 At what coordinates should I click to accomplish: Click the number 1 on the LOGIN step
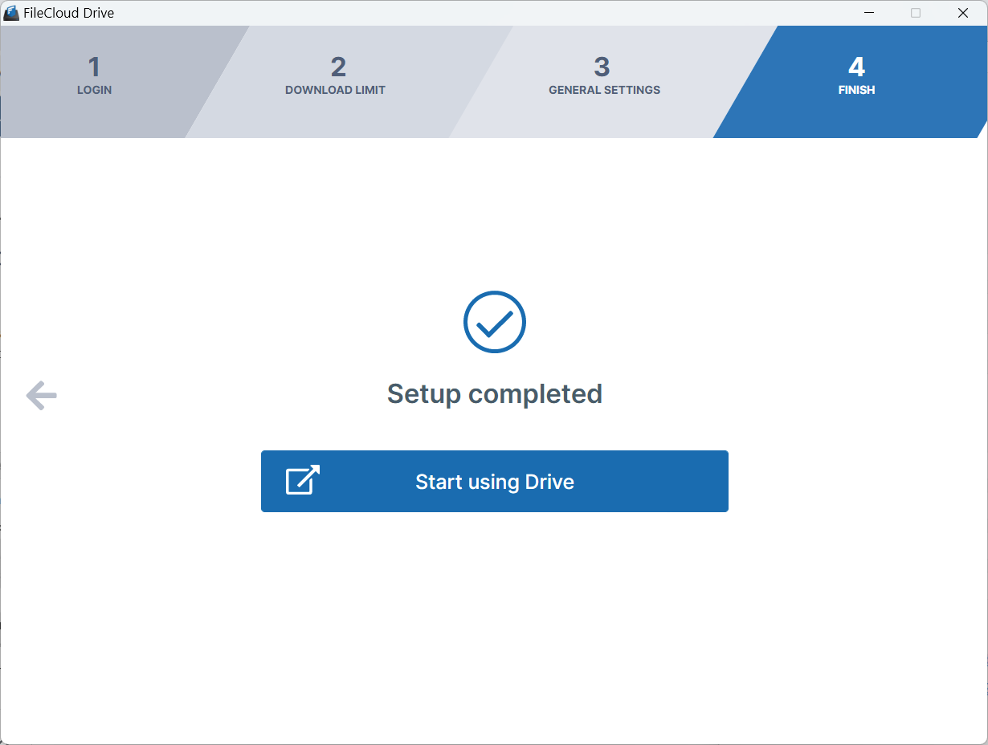(x=94, y=67)
